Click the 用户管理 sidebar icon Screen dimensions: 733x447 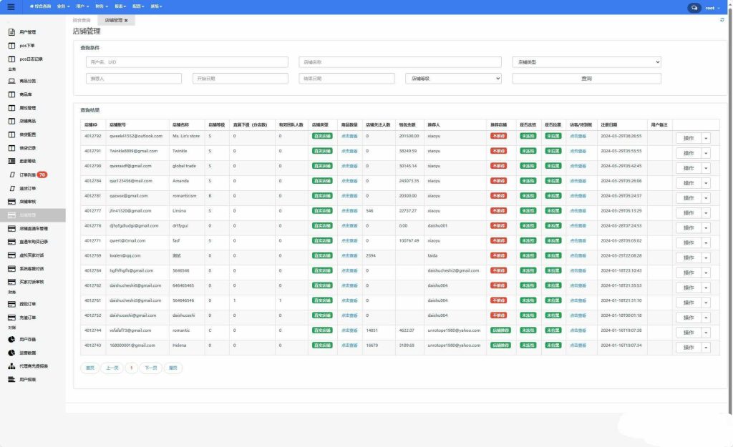pos(11,32)
